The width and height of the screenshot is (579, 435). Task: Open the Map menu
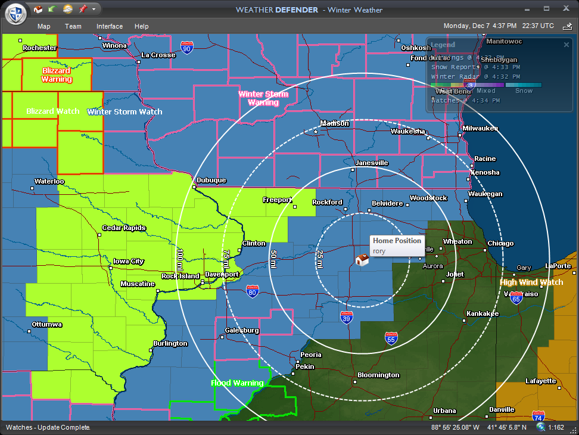[43, 26]
